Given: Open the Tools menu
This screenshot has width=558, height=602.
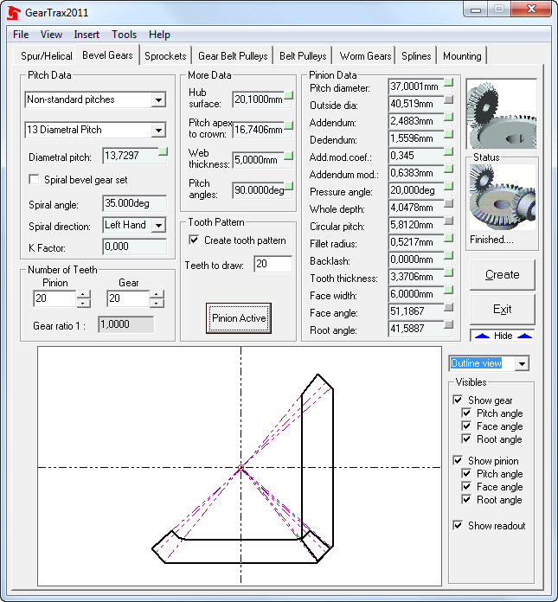Looking at the screenshot, I should [124, 35].
